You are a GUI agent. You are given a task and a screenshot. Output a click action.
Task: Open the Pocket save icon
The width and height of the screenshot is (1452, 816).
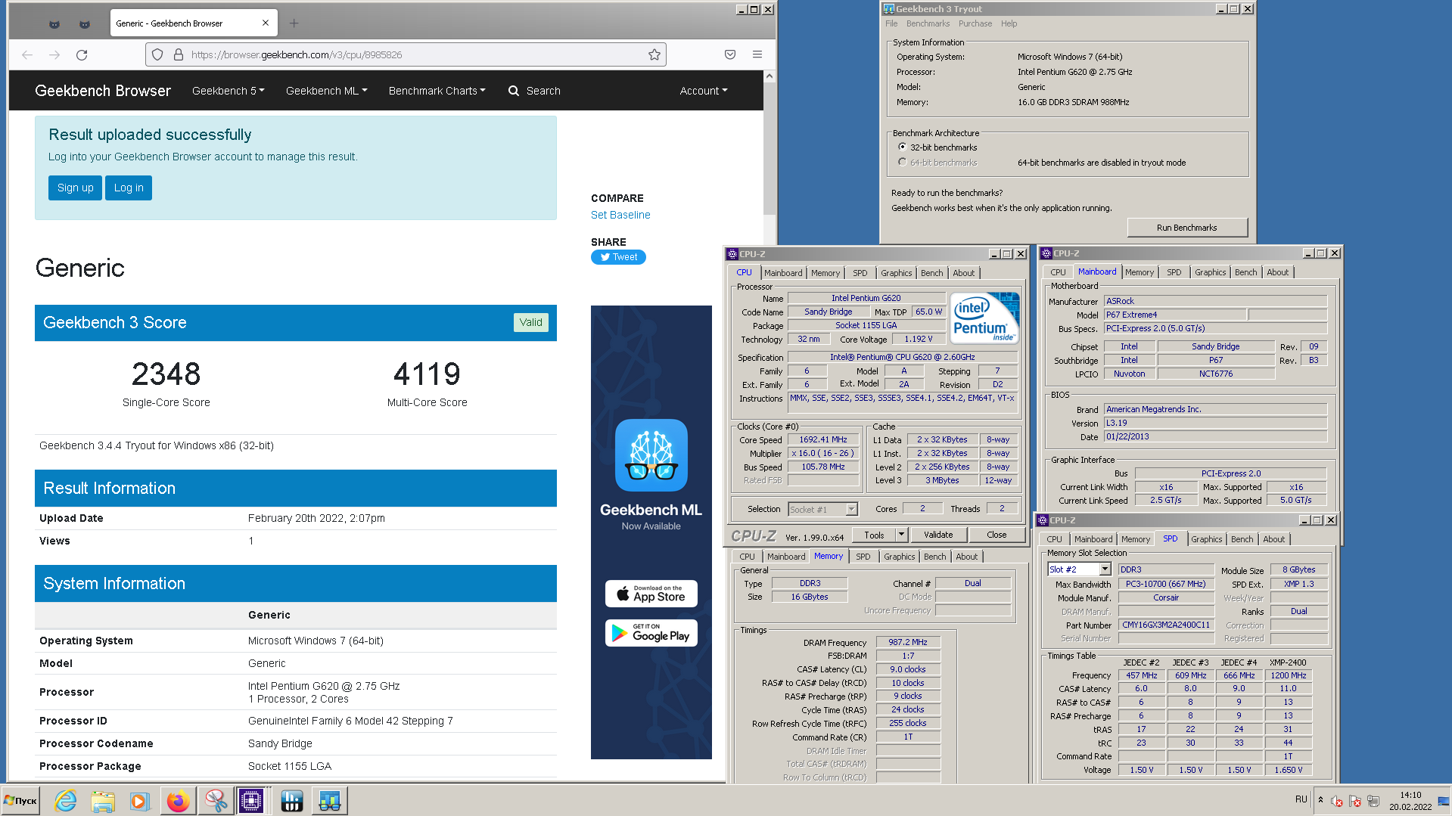(x=730, y=54)
